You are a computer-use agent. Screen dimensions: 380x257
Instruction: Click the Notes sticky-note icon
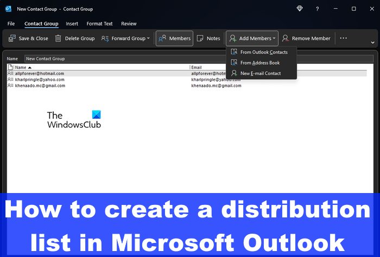coord(200,38)
